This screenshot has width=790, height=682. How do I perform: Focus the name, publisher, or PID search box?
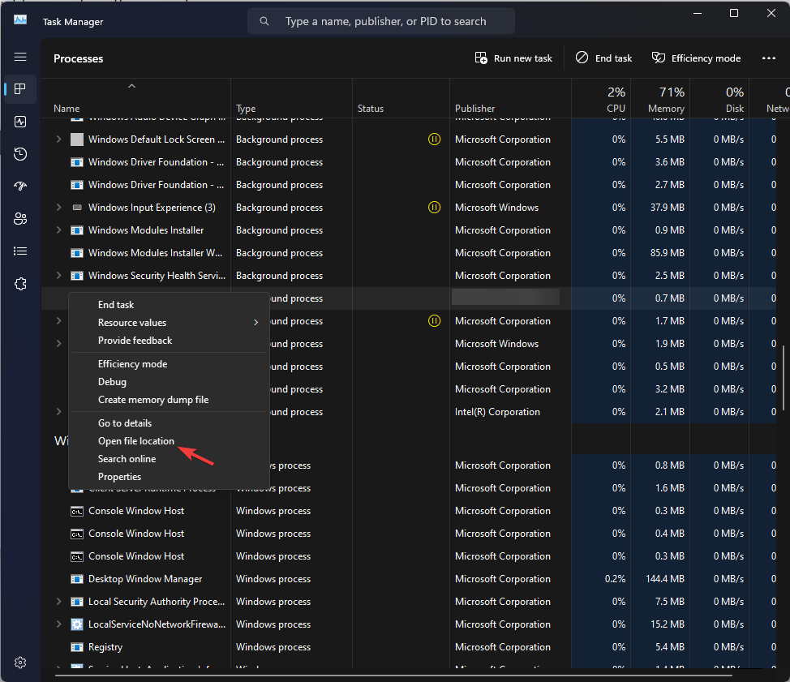tap(381, 21)
